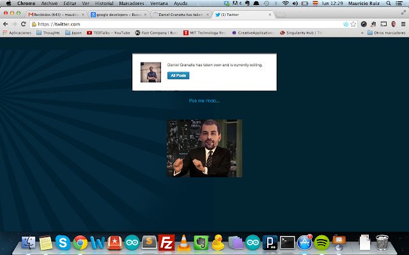Open the Marcadores menu
This screenshot has height=255, width=409.
132,3
